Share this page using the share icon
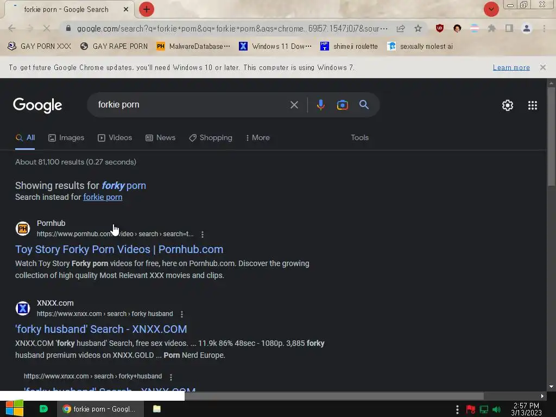 click(x=401, y=28)
